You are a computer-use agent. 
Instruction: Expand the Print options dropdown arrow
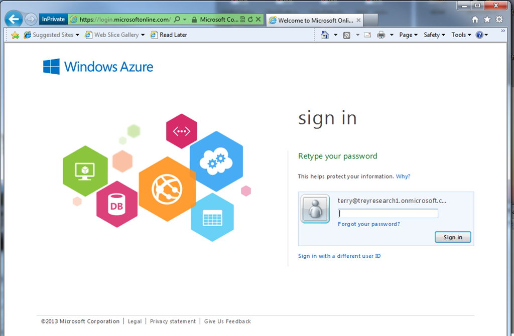click(x=392, y=35)
